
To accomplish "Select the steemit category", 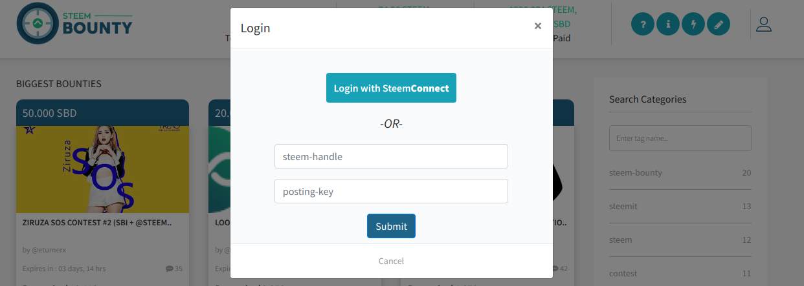I will click(x=680, y=207).
